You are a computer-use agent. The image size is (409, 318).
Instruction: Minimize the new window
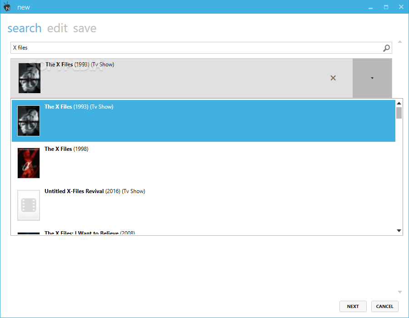pos(370,8)
